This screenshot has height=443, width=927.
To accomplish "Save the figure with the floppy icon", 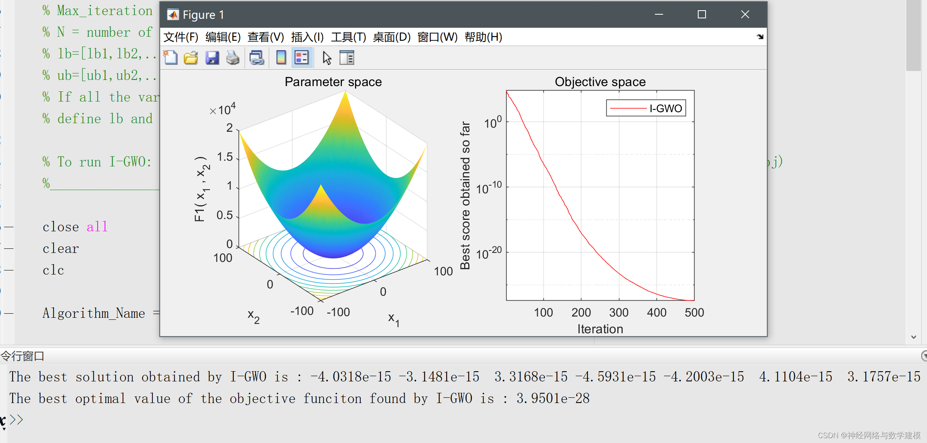I will [212, 58].
